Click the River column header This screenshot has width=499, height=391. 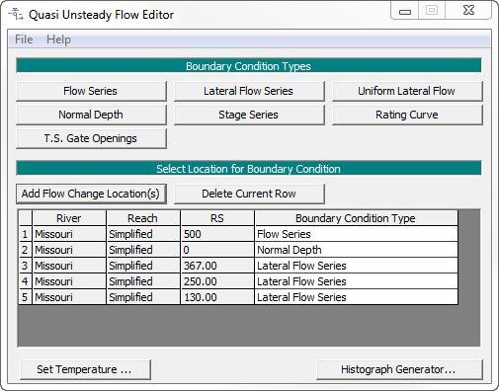tap(69, 218)
